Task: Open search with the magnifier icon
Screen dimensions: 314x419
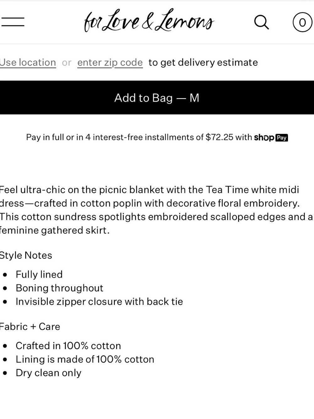Action: [x=261, y=22]
